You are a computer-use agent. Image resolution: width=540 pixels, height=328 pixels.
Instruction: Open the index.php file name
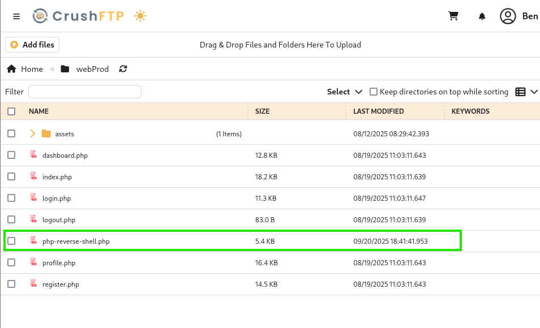(x=57, y=177)
